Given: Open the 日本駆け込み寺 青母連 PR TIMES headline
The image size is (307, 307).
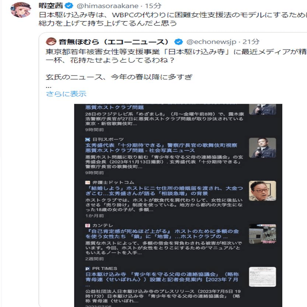Looking at the screenshot, I should coord(162,277).
